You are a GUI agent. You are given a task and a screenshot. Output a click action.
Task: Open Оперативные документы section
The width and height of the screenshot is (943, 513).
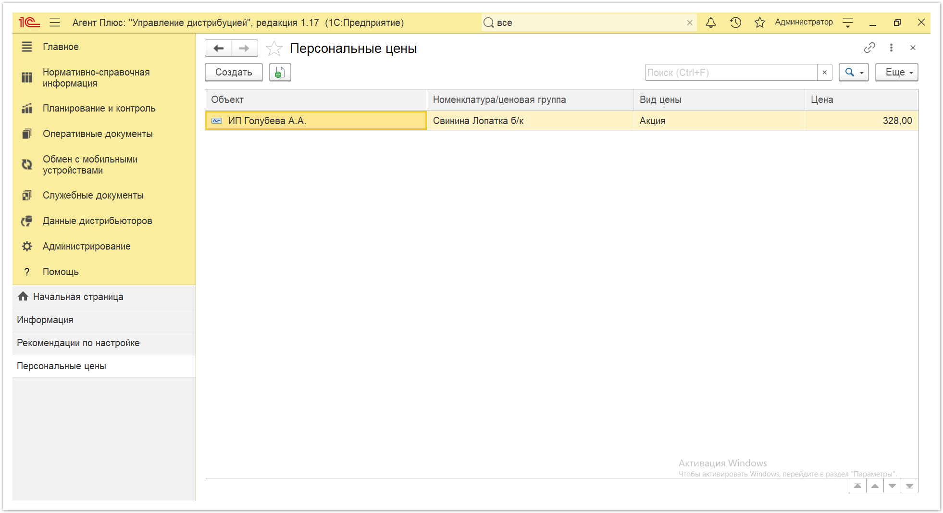point(104,134)
